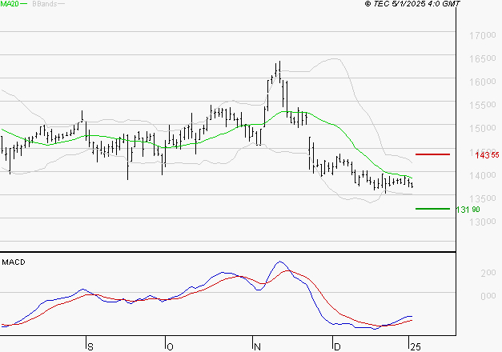Click the 16500 price axis label

483,58
